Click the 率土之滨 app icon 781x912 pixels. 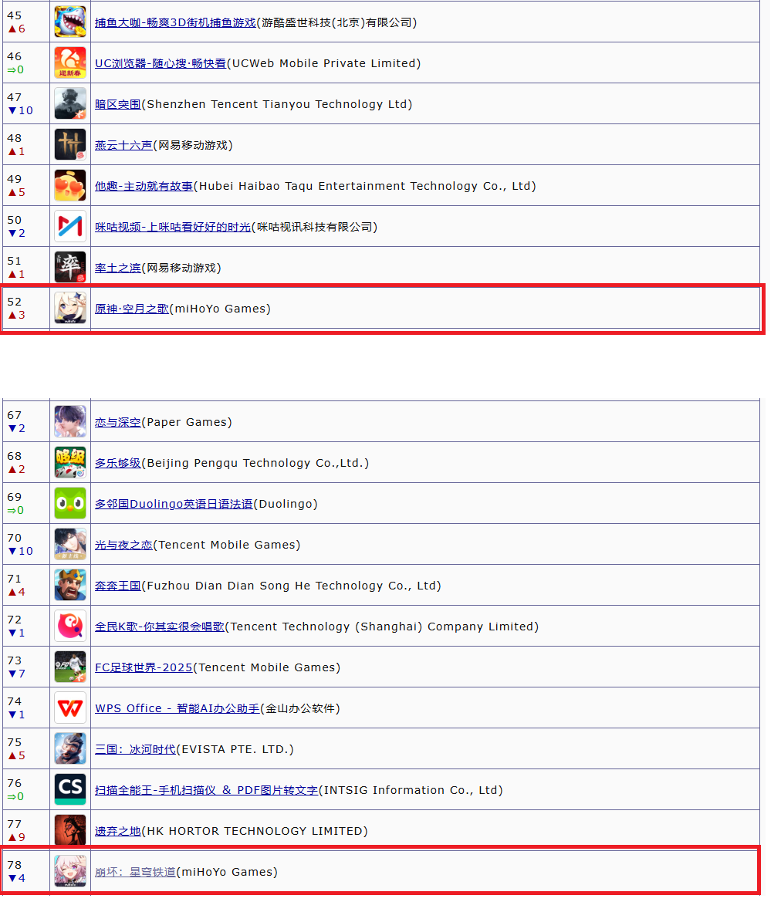point(71,268)
